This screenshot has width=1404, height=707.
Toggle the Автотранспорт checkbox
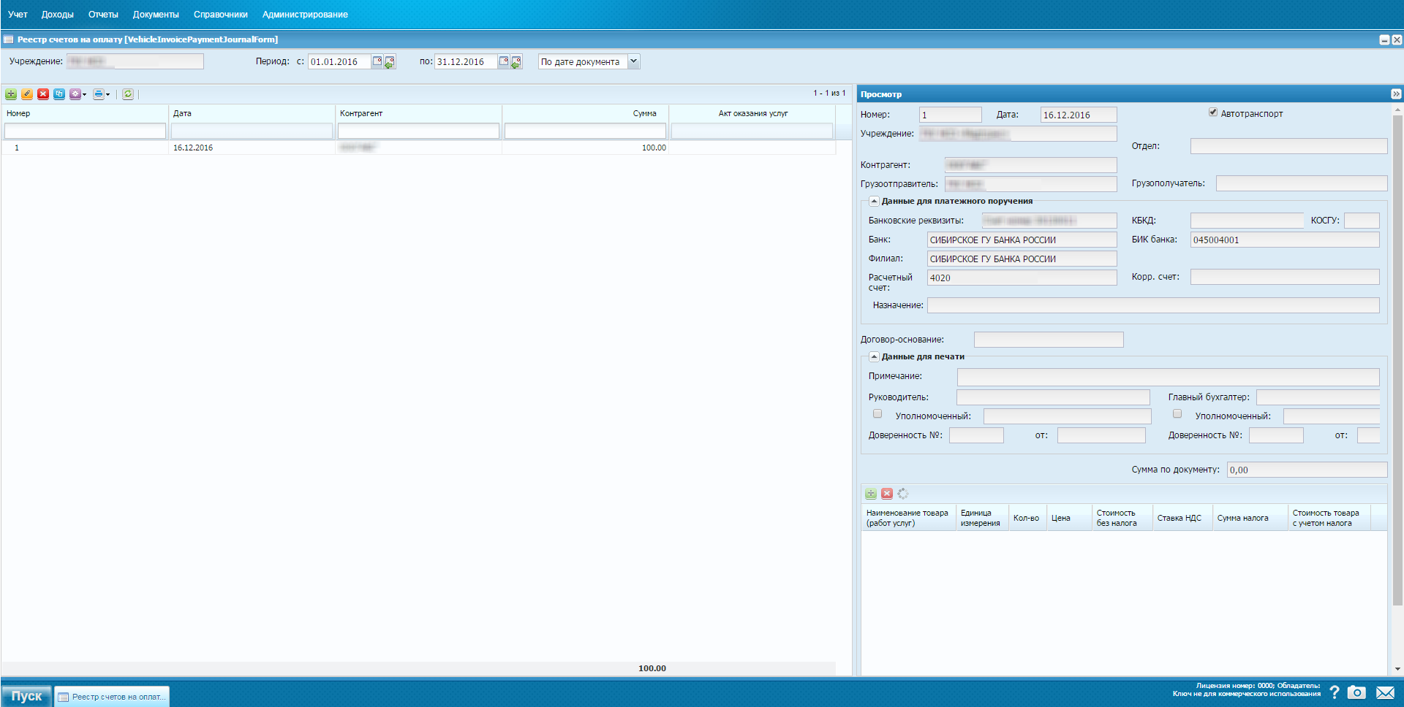(x=1213, y=112)
